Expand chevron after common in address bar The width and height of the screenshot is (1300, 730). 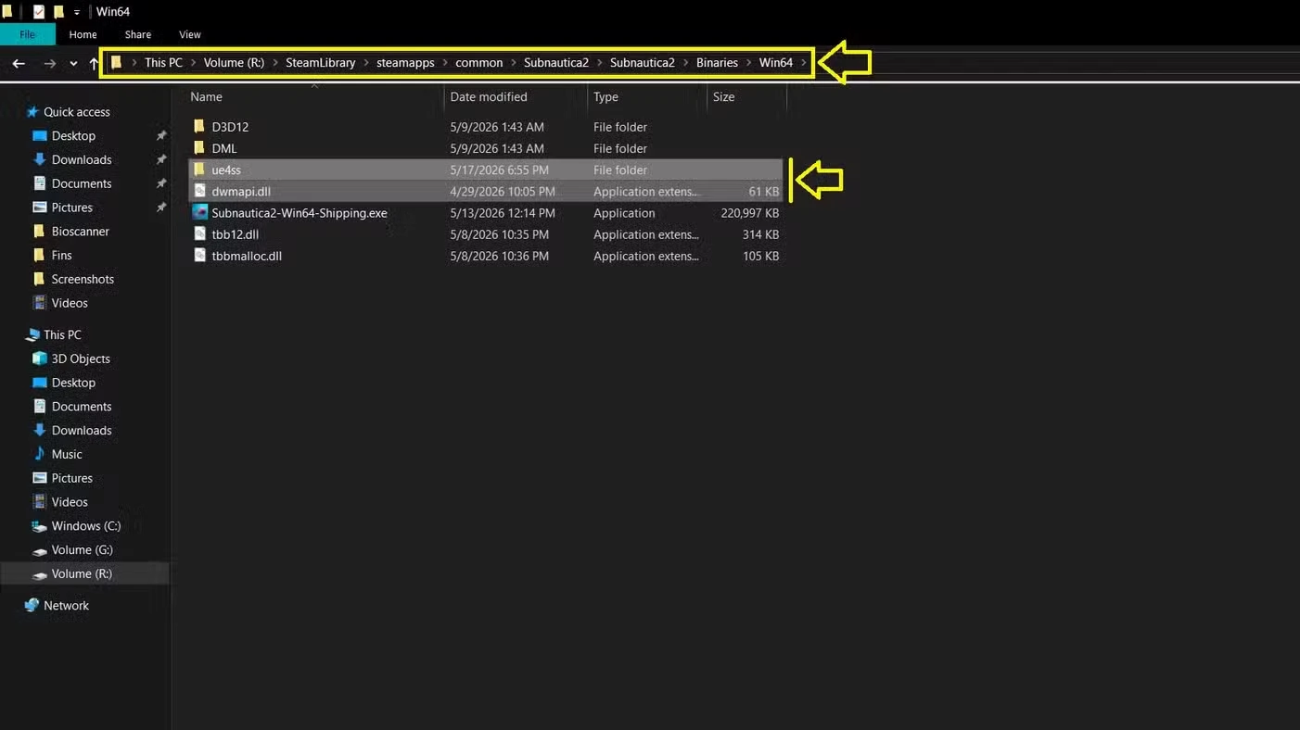coord(514,63)
